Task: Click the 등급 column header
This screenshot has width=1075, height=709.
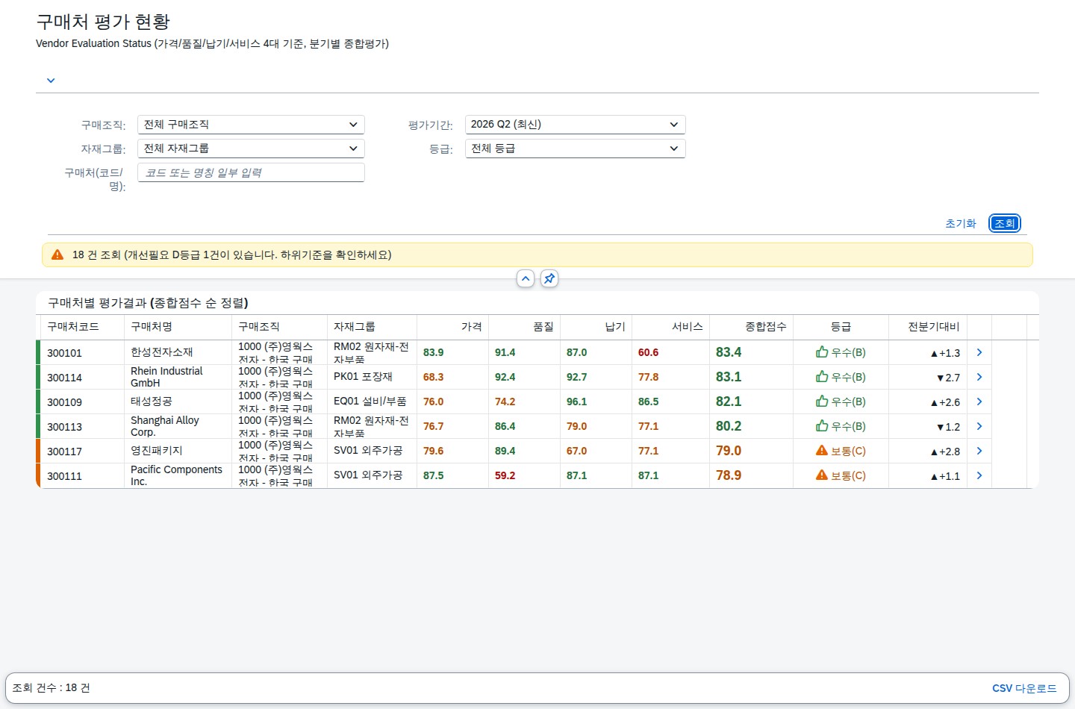Action: pos(841,327)
